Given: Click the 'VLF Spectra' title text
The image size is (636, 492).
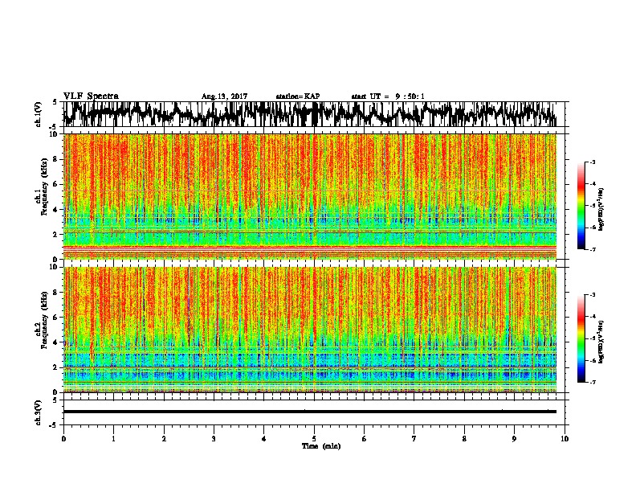Looking at the screenshot, I should 91,96.
